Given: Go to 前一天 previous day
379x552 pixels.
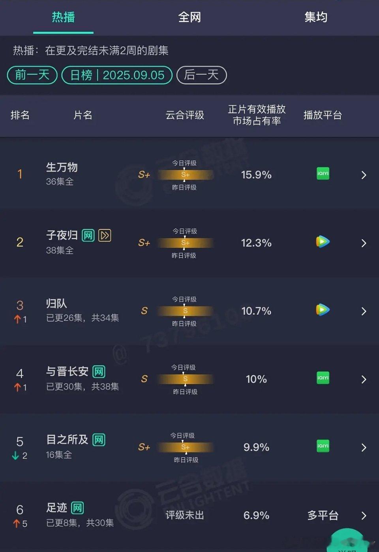Looking at the screenshot, I should pos(32,75).
